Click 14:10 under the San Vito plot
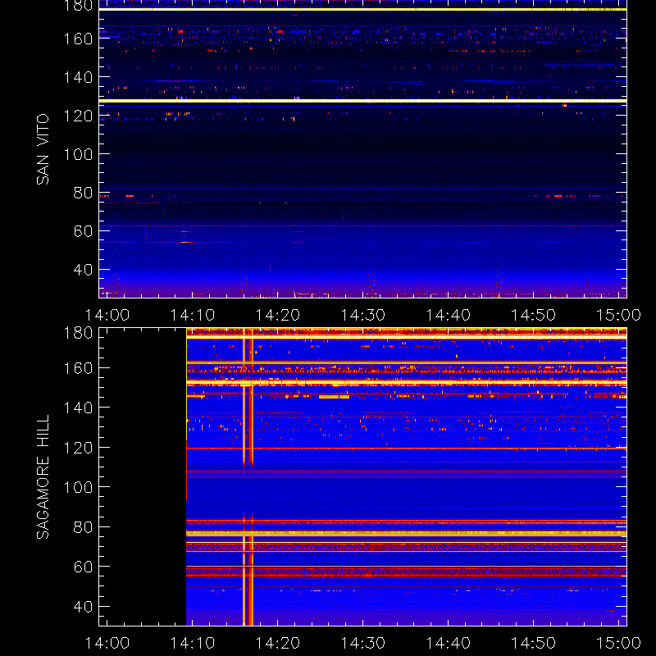 click(x=193, y=315)
